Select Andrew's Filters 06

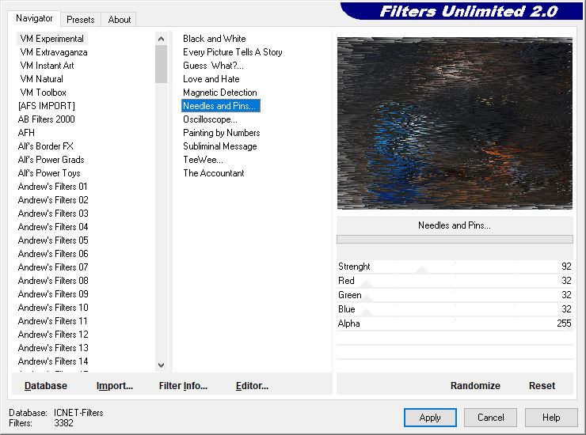point(53,254)
